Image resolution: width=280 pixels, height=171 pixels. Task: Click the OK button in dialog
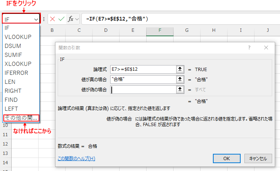(x=227, y=158)
